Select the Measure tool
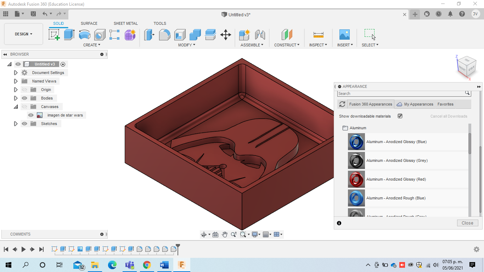 [319, 35]
